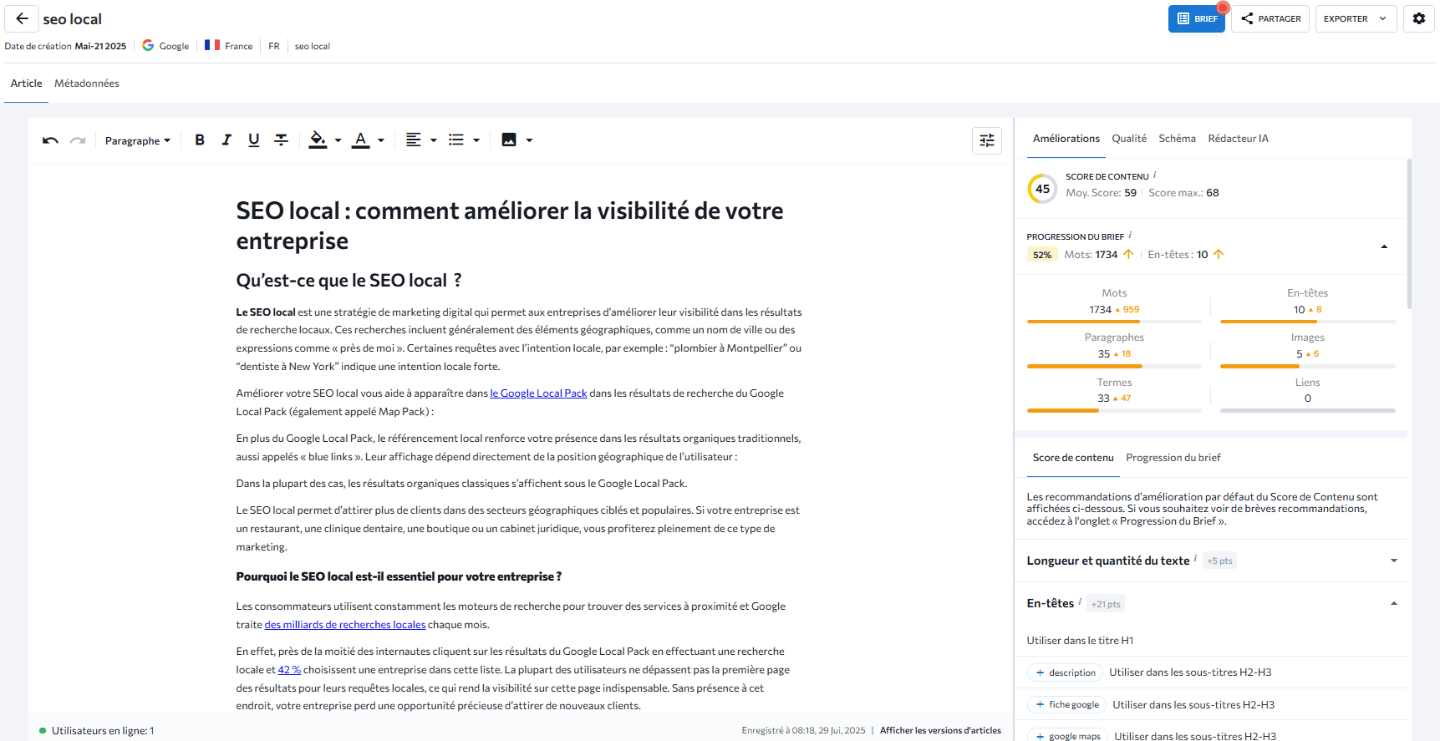This screenshot has height=741, width=1440.
Task: Expand Longueur et quantité du texte section
Action: (1394, 561)
